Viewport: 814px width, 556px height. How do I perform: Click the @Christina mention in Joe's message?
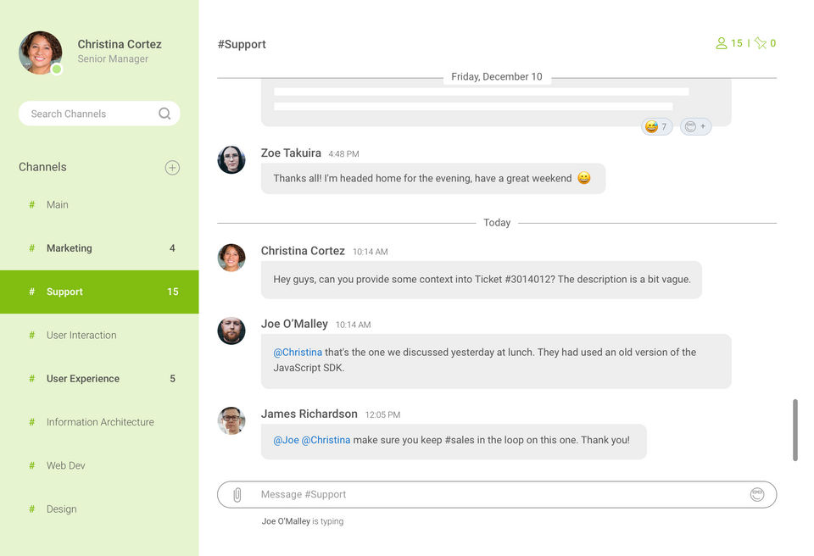298,353
